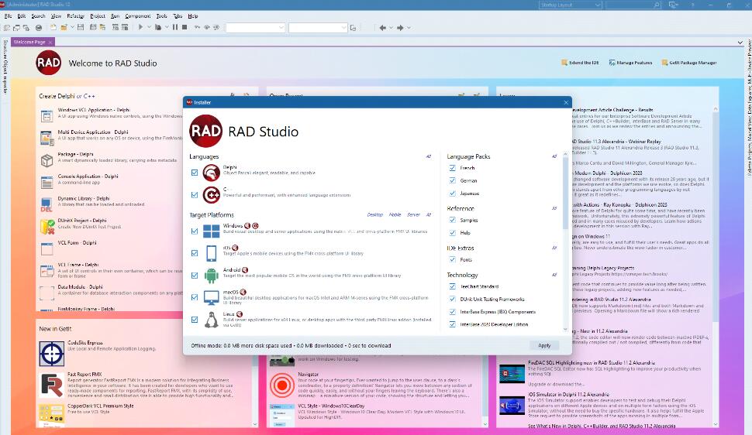Click the Android robot platform icon
This screenshot has width=752, height=435.
click(x=211, y=276)
